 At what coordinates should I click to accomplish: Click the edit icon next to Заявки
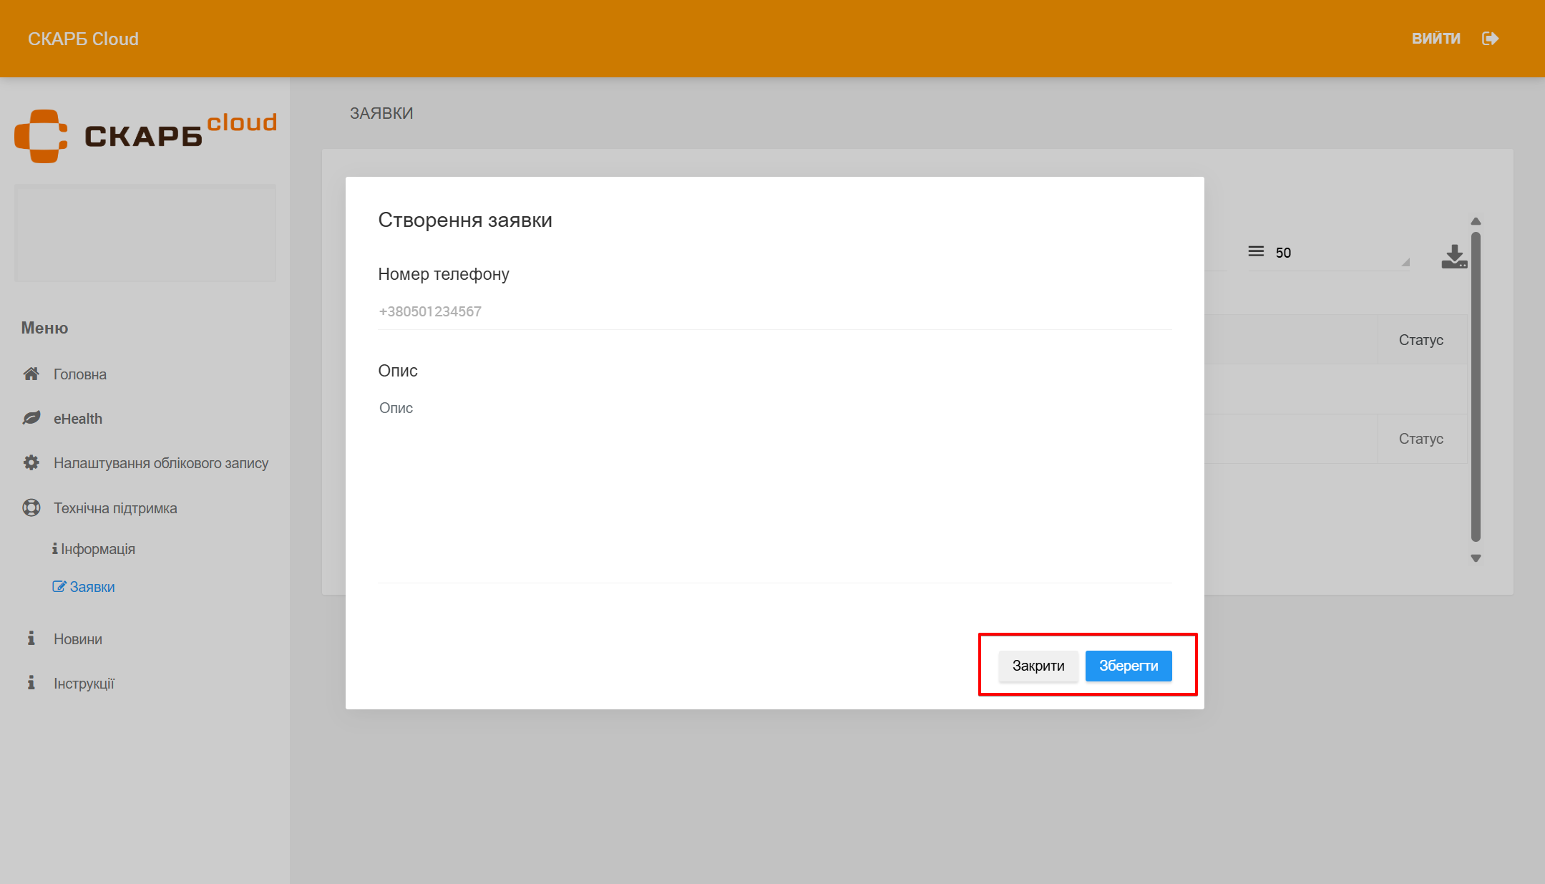tap(59, 586)
